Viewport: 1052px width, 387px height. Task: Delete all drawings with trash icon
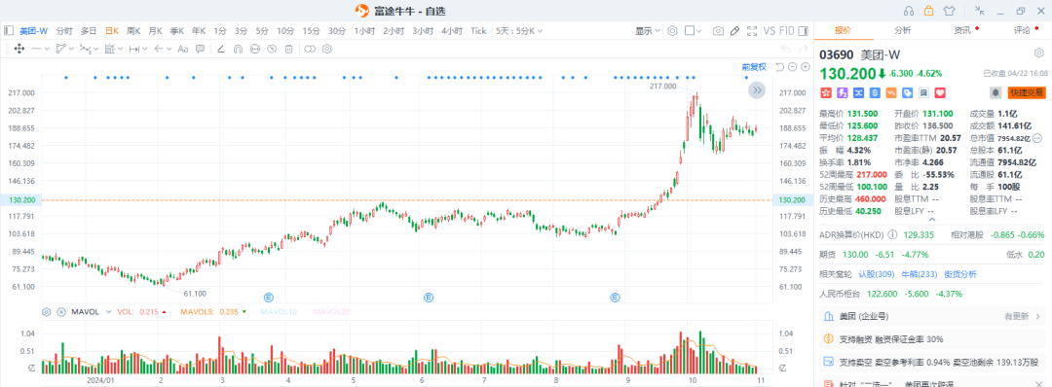(288, 49)
